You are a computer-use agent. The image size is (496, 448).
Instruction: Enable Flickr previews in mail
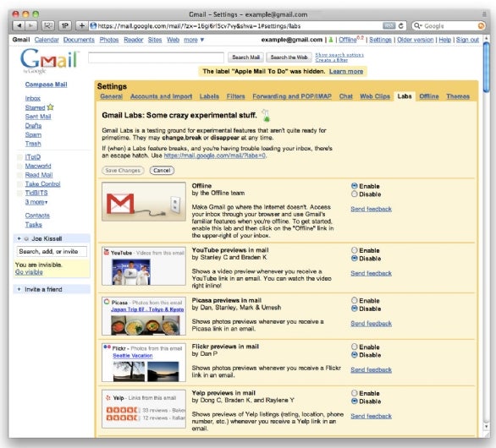[x=355, y=347]
